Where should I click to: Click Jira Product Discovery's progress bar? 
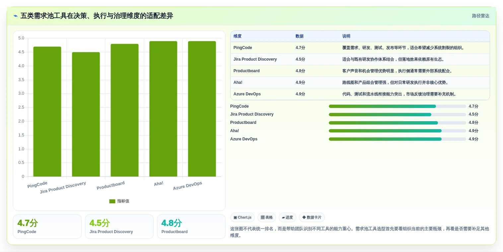397,115
